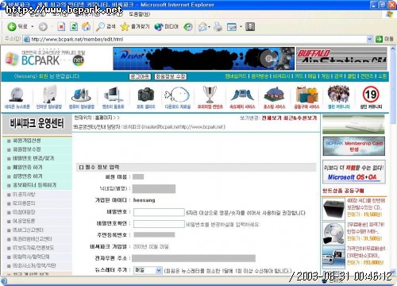Click the Stop loading icon
This screenshot has height=286, width=397.
[61, 26]
